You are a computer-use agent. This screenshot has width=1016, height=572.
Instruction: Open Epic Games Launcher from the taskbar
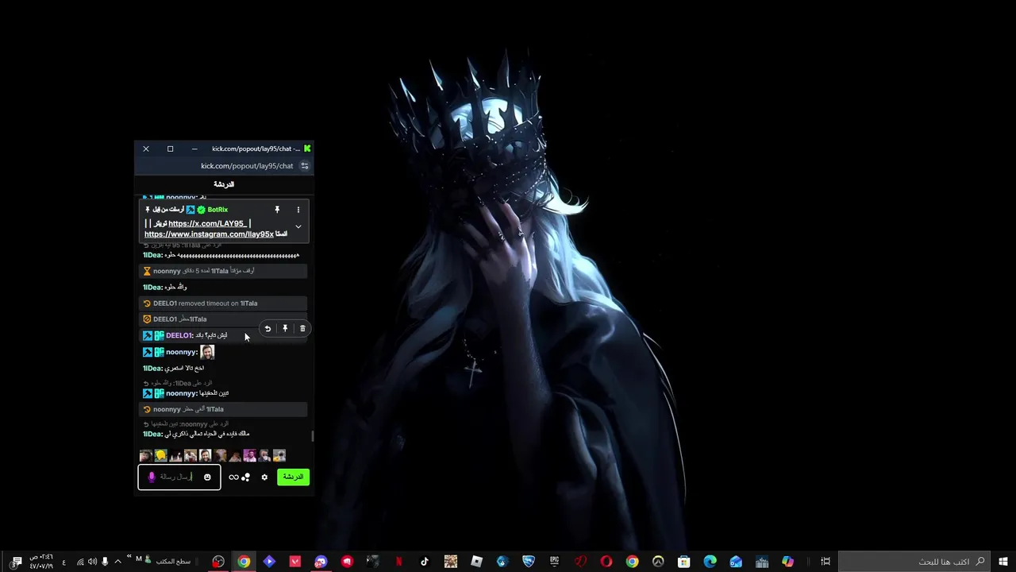click(x=554, y=562)
